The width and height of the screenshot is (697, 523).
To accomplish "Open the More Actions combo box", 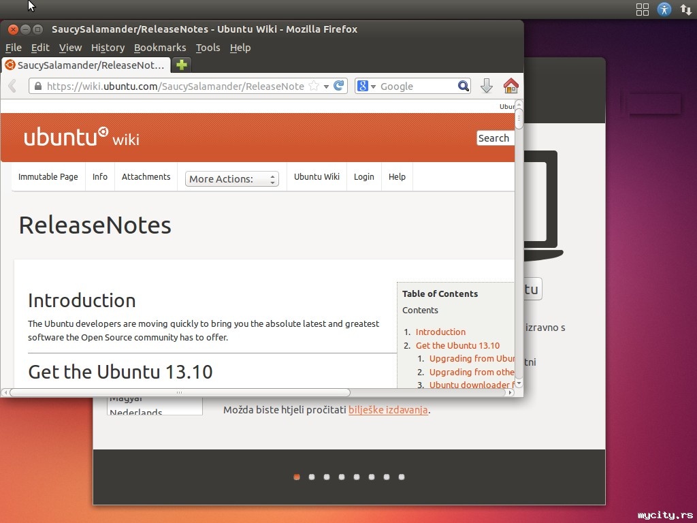I will [231, 179].
